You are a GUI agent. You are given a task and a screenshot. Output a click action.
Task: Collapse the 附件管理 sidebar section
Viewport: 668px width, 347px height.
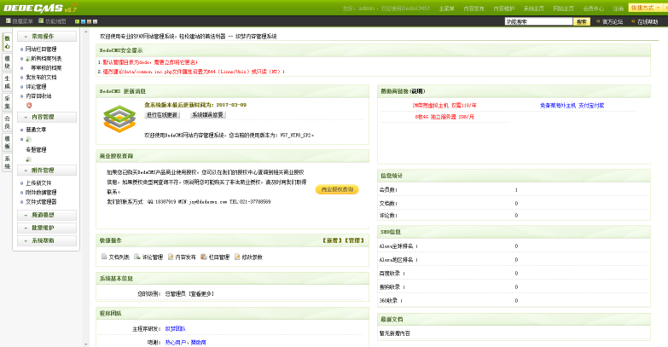(x=47, y=171)
